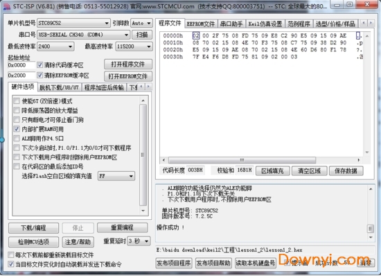The image size is (381, 276).
Task: Click up arrow of hardware options scrollbar
Action: (143, 101)
